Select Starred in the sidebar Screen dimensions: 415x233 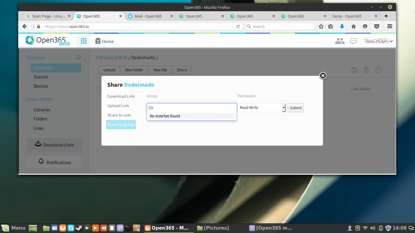pos(41,77)
